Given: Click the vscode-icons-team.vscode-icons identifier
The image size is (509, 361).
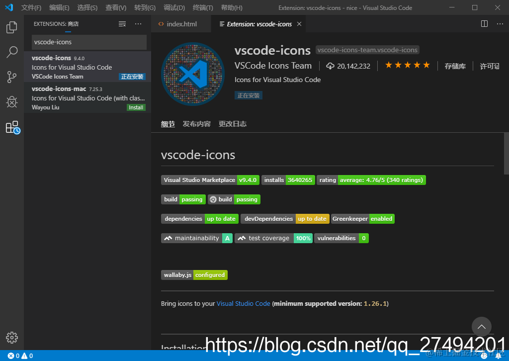Looking at the screenshot, I should (x=367, y=50).
